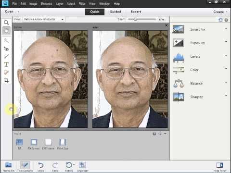
Task: Expand the Smart Fix adjustment arrow
Action: (226, 28)
